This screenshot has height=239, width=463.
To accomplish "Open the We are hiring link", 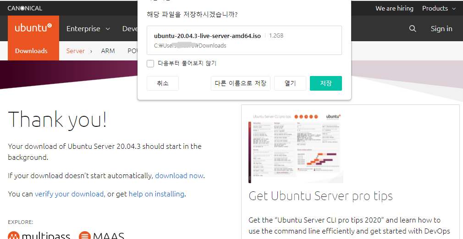I will coord(394,8).
